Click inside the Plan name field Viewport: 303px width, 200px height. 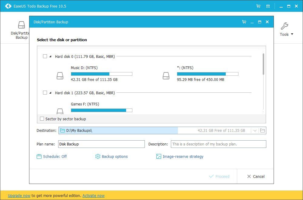coord(102,144)
